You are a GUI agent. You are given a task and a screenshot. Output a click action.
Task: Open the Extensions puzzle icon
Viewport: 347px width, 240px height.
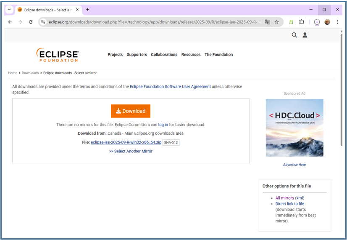[301, 22]
